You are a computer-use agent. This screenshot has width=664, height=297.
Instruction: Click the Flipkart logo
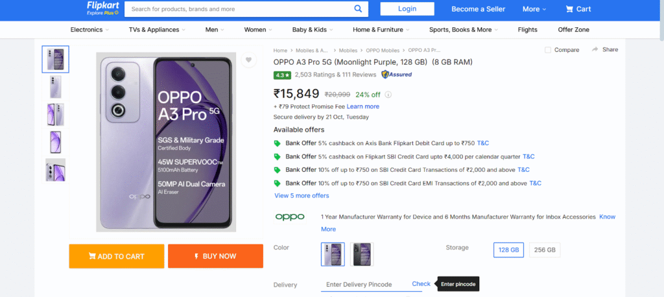pos(103,8)
